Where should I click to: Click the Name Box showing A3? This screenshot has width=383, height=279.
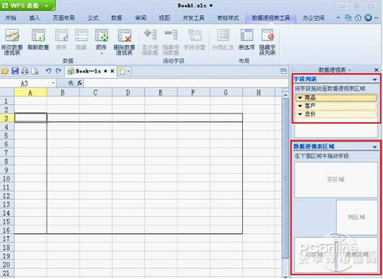(25, 83)
